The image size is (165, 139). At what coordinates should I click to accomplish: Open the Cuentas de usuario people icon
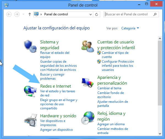pyautogui.click(x=88, y=46)
